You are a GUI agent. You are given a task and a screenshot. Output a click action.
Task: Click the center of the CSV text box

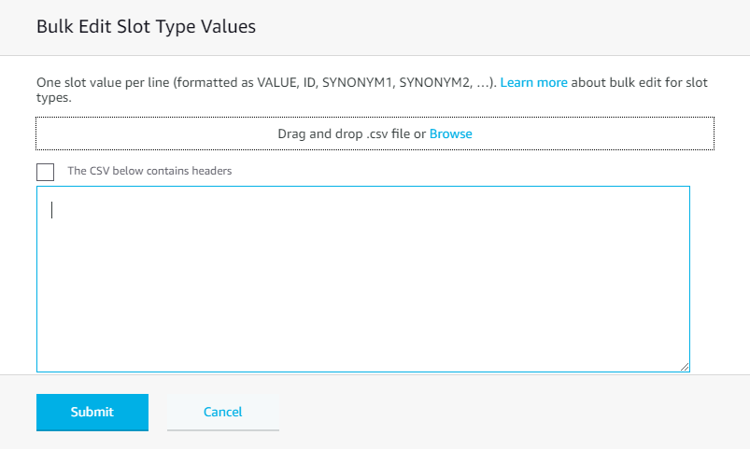pyautogui.click(x=362, y=278)
